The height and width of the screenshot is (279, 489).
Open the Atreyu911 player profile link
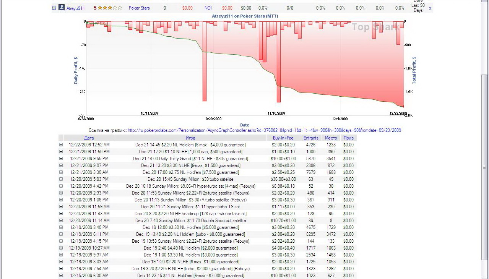pyautogui.click(x=76, y=8)
